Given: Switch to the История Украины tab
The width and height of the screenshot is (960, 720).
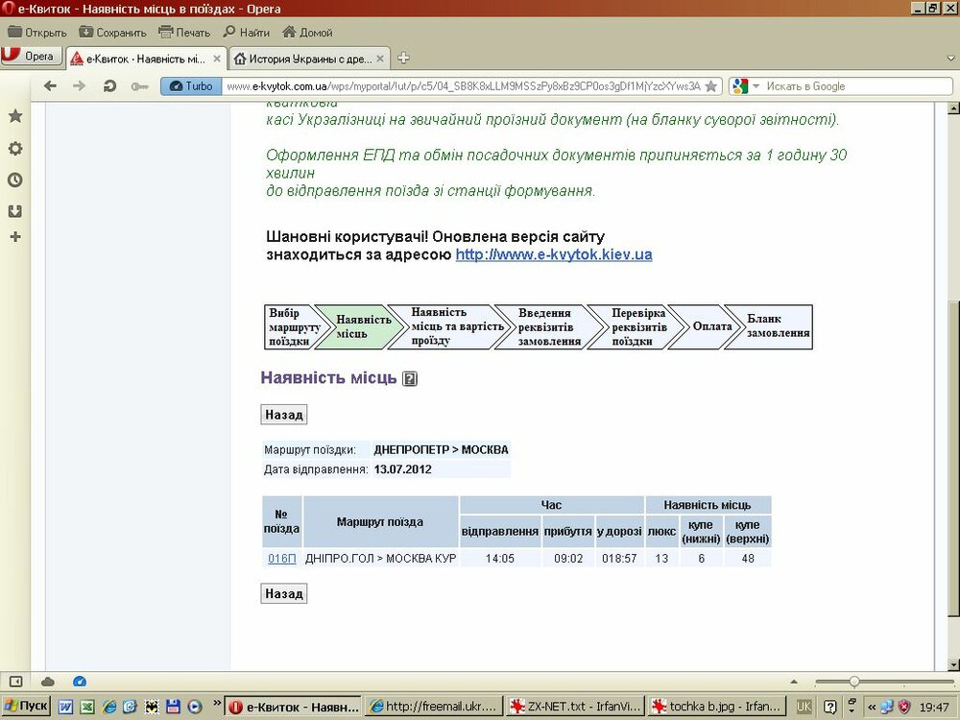Looking at the screenshot, I should tap(307, 59).
